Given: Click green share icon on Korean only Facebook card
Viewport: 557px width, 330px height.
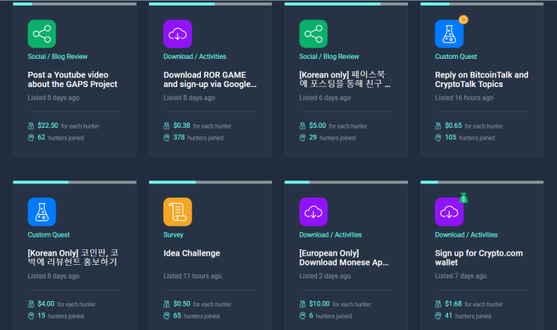Looking at the screenshot, I should click(x=313, y=34).
